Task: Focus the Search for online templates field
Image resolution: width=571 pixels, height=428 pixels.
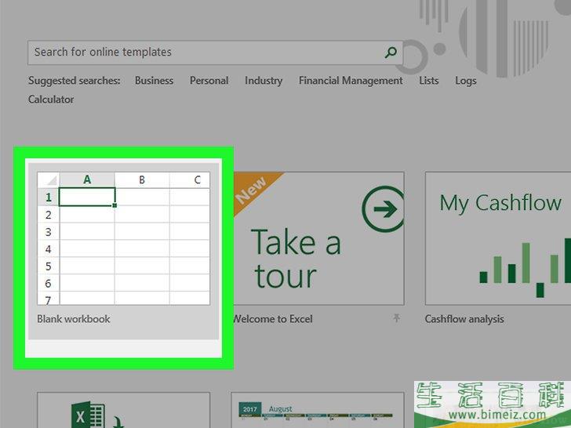Action: point(215,53)
